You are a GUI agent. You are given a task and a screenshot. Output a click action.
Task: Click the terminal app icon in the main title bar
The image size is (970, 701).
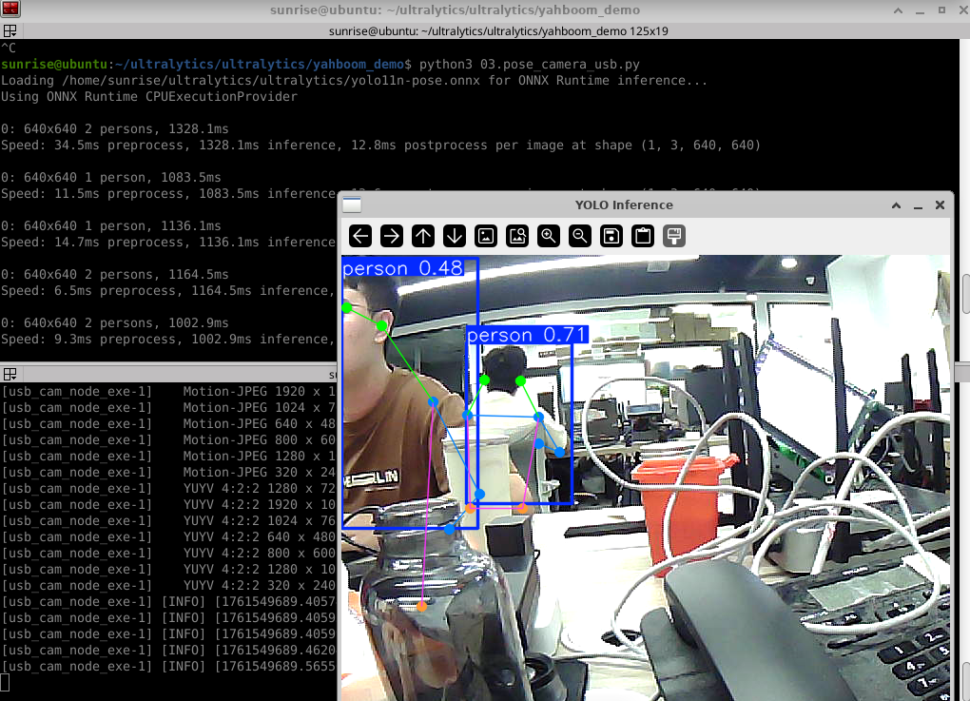point(10,9)
